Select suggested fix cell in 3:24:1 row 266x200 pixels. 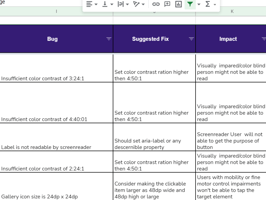(154, 68)
